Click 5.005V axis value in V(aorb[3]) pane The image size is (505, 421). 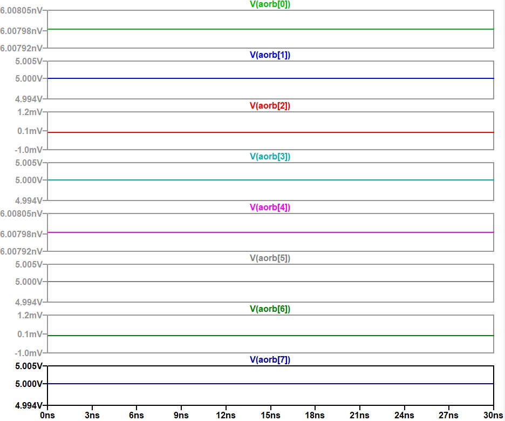29,163
